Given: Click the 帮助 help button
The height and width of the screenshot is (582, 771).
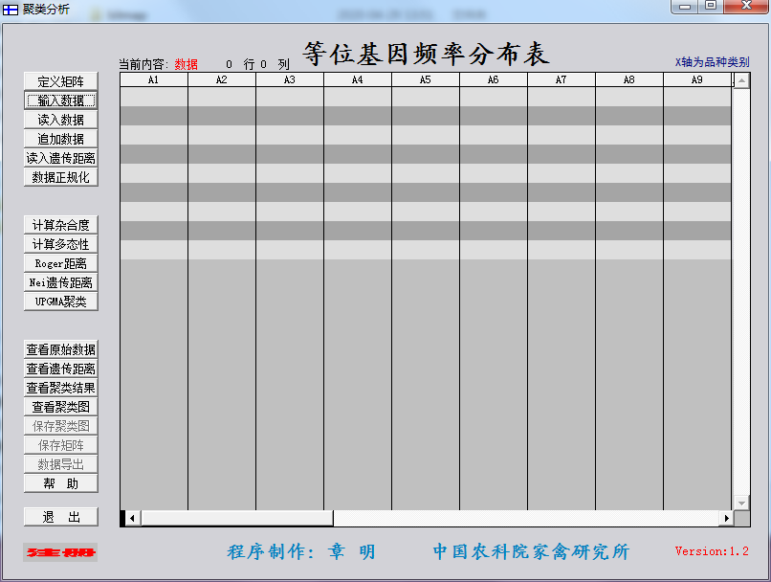Looking at the screenshot, I should 61,483.
